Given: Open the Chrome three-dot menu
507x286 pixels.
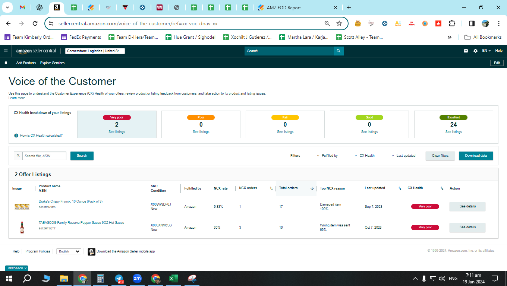Looking at the screenshot, I should [x=499, y=23].
